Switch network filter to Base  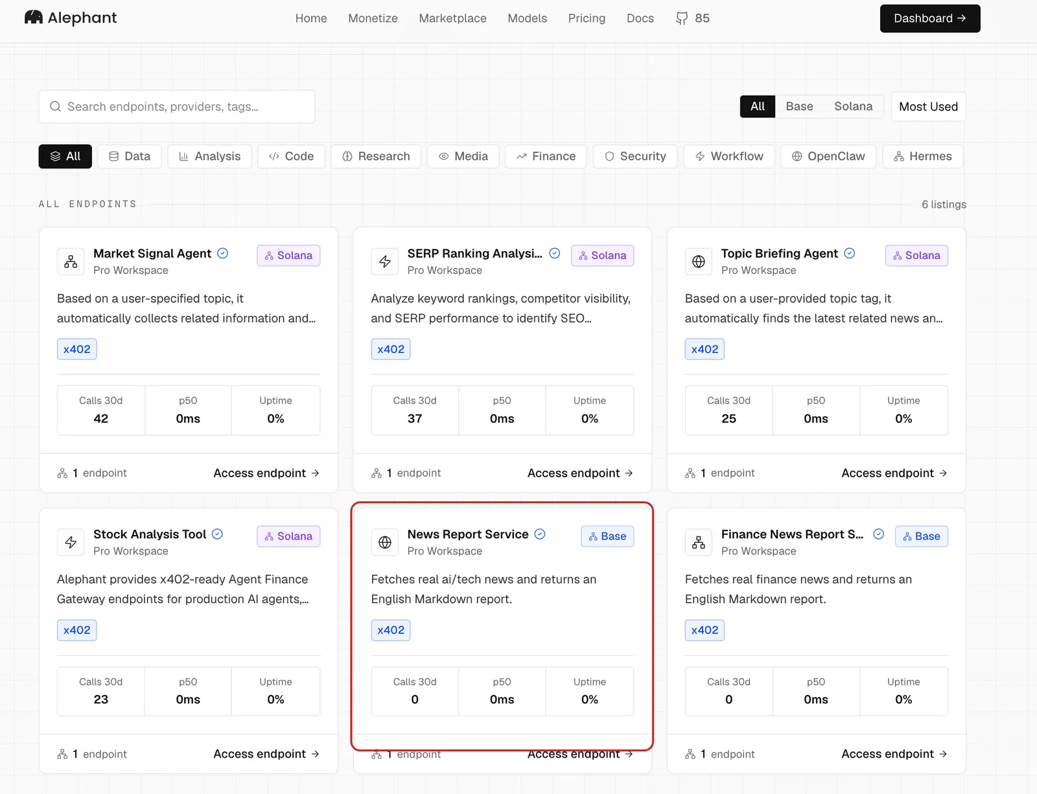pyautogui.click(x=799, y=106)
